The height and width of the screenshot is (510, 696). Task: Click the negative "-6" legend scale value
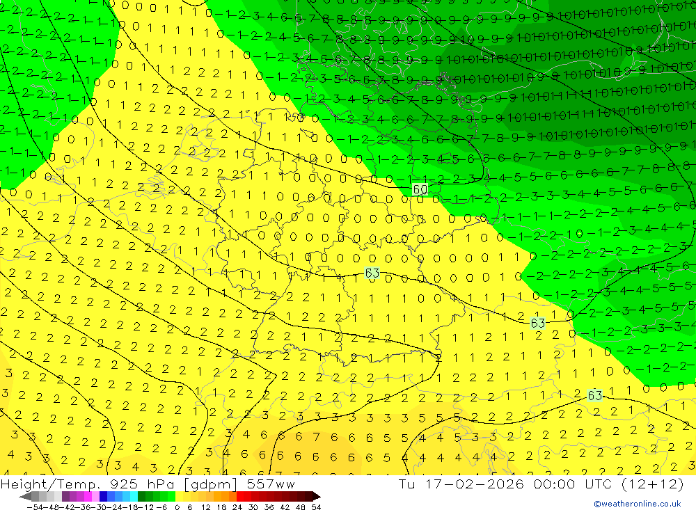point(162,507)
